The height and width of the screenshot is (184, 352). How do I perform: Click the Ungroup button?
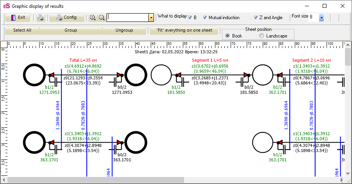124,30
